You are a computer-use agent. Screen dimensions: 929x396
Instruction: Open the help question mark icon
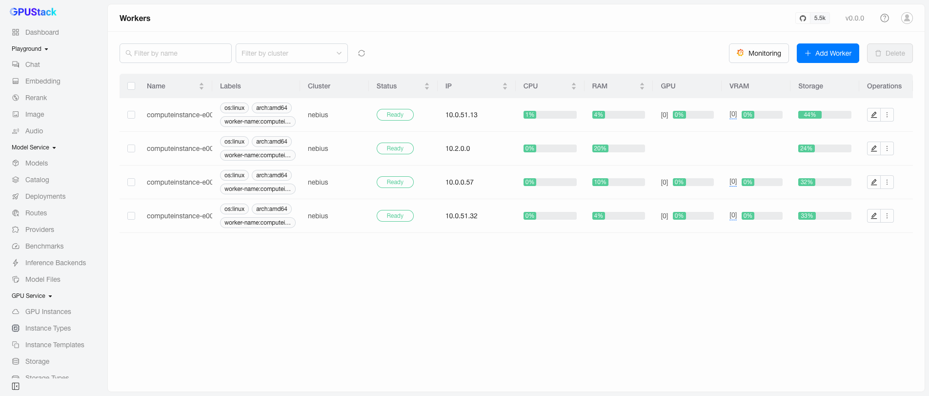(x=885, y=18)
